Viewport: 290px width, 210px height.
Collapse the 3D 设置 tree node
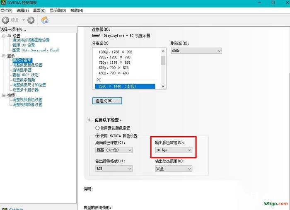4,36
